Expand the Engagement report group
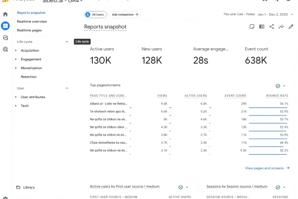 pos(16,59)
